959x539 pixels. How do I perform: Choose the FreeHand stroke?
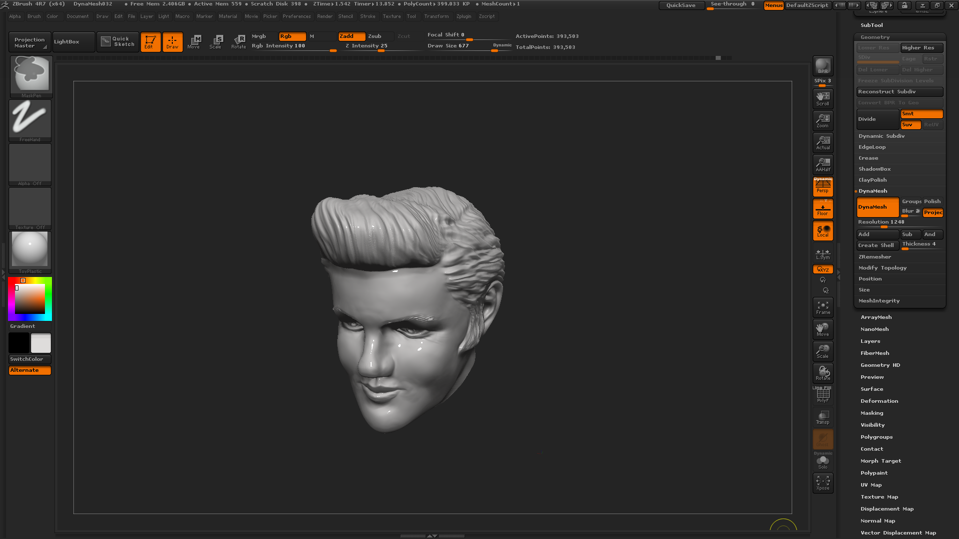29,118
